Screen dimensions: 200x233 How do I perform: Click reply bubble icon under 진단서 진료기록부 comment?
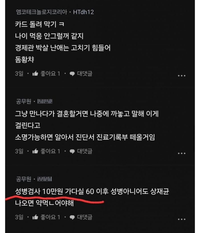(72, 152)
